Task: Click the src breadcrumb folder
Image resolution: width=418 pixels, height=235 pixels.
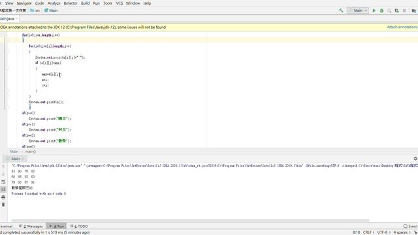Action: point(35,10)
